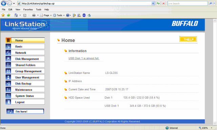Click the edit page toolbar icon
Viewport: 217px width, 130px height.
74,15
